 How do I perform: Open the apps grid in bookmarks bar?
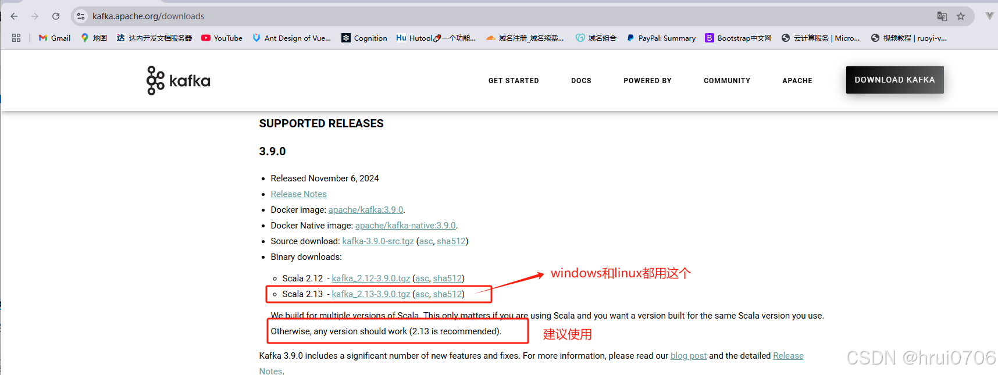pos(16,38)
